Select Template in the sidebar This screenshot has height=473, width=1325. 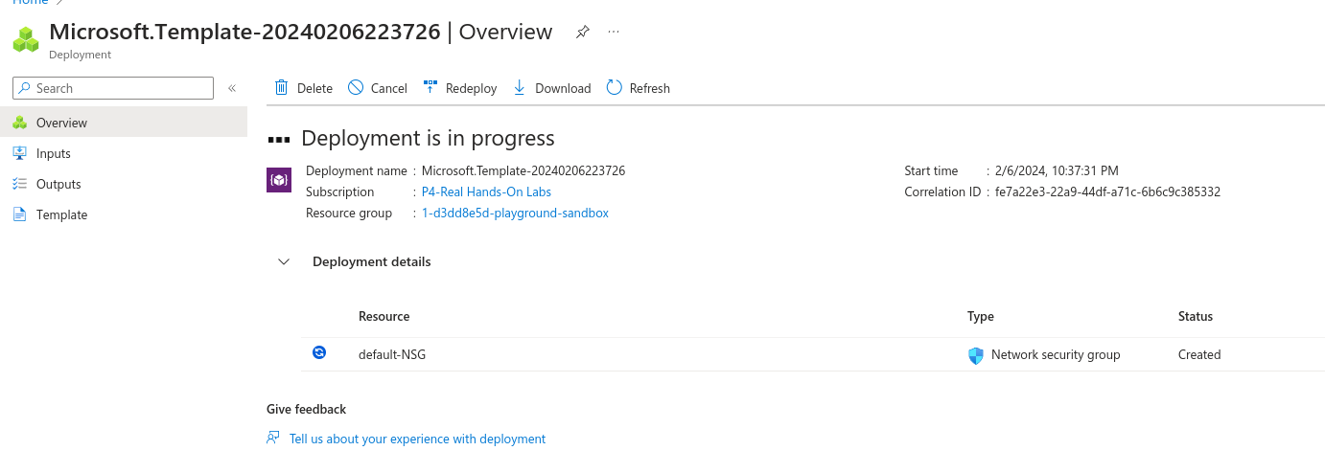coord(61,214)
